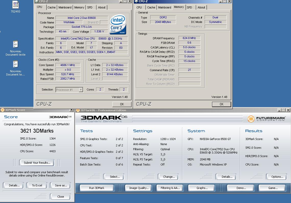This screenshot has width=291, height=203.
Task: Click the Level 2 cache value 6144 KBytes
Action: pyautogui.click(x=115, y=74)
